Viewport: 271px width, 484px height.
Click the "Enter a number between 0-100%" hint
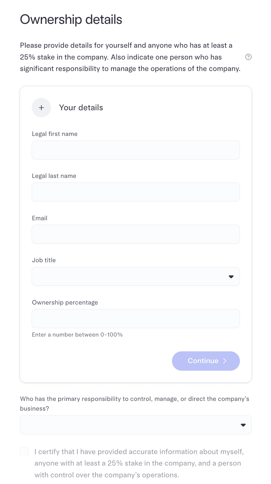pyautogui.click(x=77, y=335)
